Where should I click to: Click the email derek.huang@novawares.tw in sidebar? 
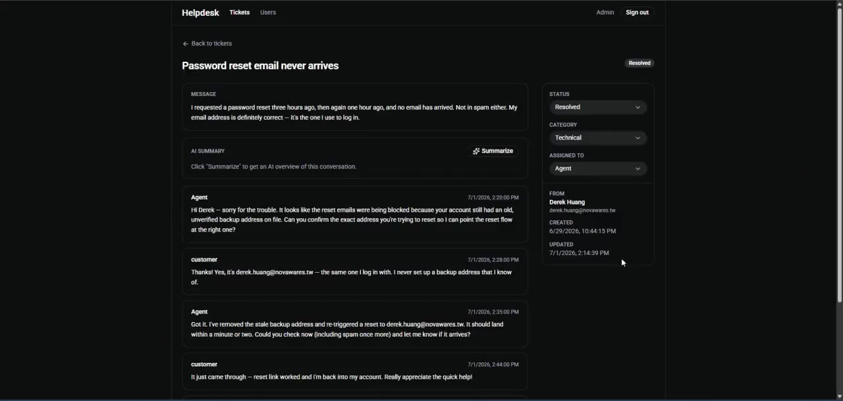click(x=582, y=210)
